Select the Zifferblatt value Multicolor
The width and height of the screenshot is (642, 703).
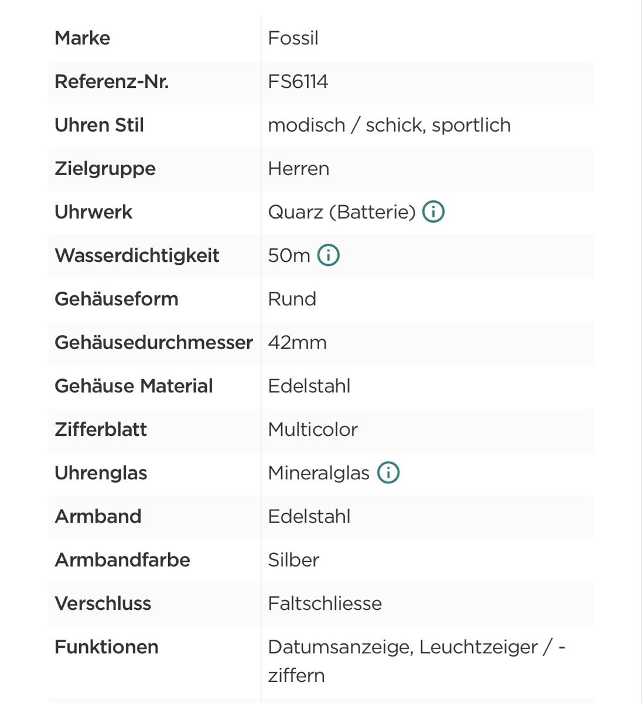[x=313, y=429]
